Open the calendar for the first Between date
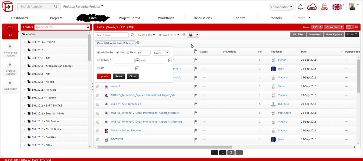Image resolution: width=363 pixels, height=161 pixels. [137, 60]
